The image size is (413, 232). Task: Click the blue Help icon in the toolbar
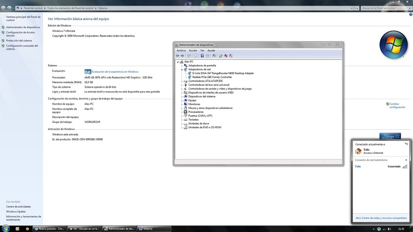tap(202, 56)
